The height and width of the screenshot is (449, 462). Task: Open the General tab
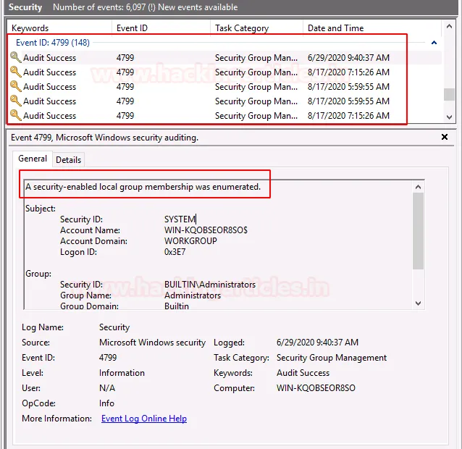tap(33, 159)
